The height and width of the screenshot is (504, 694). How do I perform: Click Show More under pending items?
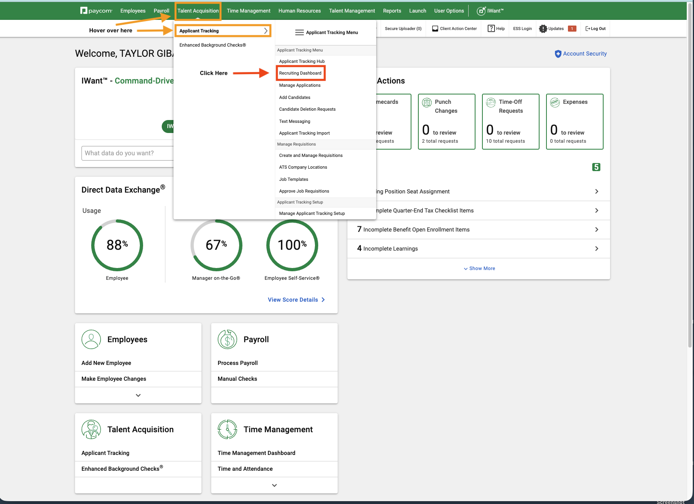click(x=479, y=268)
